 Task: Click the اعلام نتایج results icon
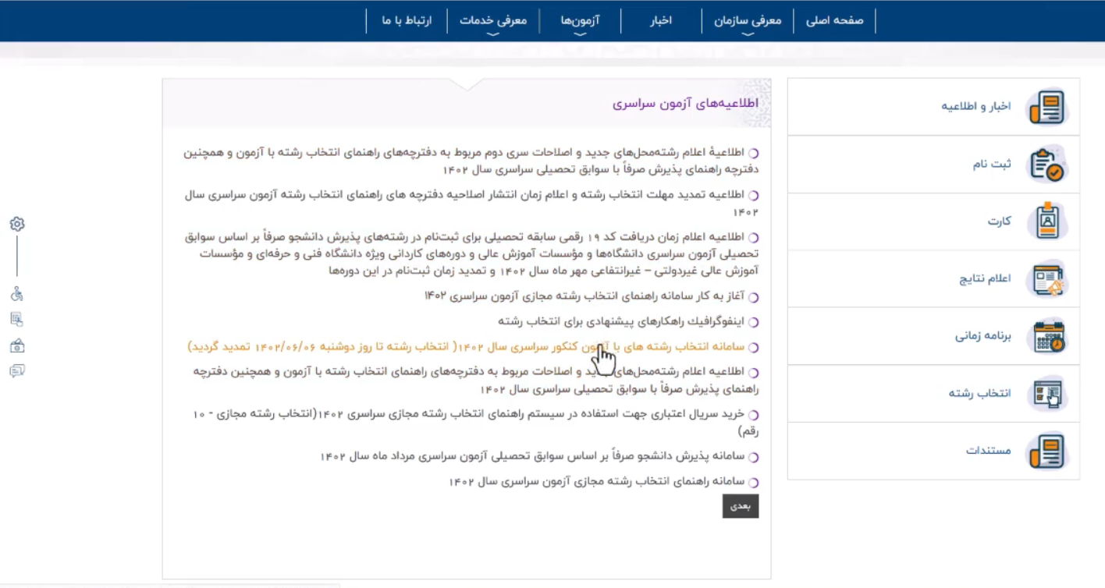pos(1046,279)
